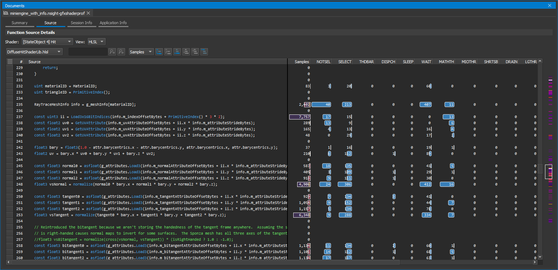The width and height of the screenshot is (558, 270).
Task: Open the column options hamburger icon in table header
Action: (x=10, y=62)
